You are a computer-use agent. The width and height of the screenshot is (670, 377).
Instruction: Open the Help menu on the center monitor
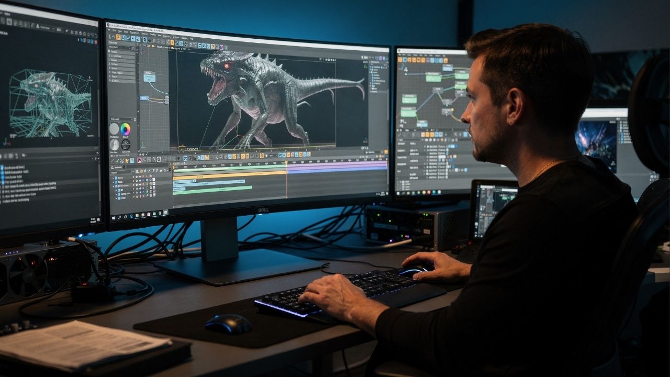(x=192, y=38)
